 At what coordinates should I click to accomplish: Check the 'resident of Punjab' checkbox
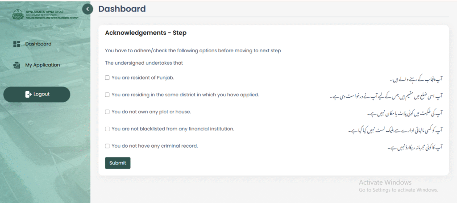pos(107,78)
